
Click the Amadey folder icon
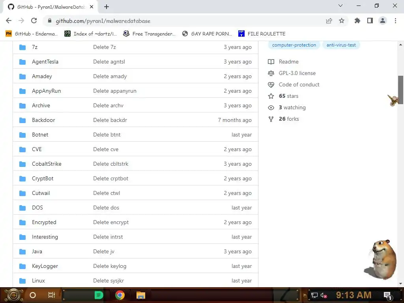(x=22, y=77)
